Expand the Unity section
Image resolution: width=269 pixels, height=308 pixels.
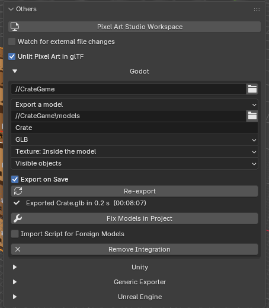(x=15, y=267)
